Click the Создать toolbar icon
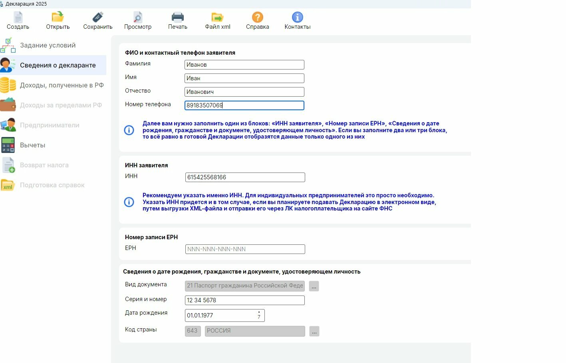This screenshot has height=363, width=566. click(18, 17)
